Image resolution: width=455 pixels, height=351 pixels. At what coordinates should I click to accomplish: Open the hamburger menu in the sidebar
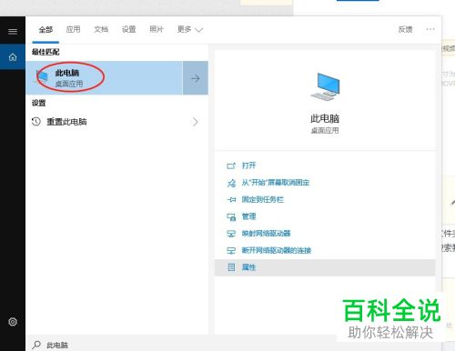click(x=13, y=31)
